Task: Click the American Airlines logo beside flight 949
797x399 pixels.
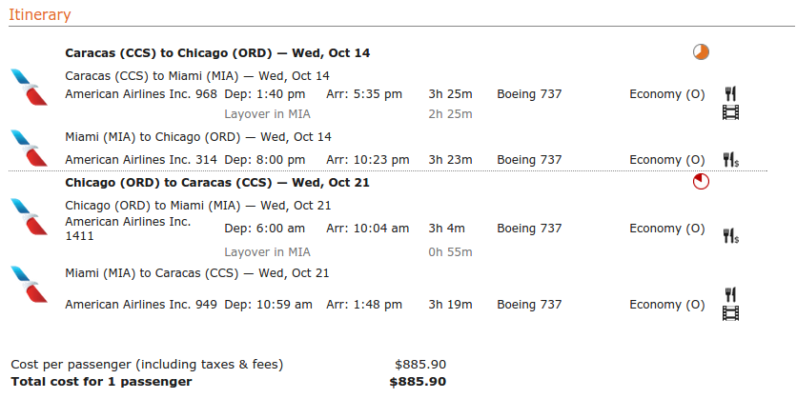Action: [x=29, y=285]
